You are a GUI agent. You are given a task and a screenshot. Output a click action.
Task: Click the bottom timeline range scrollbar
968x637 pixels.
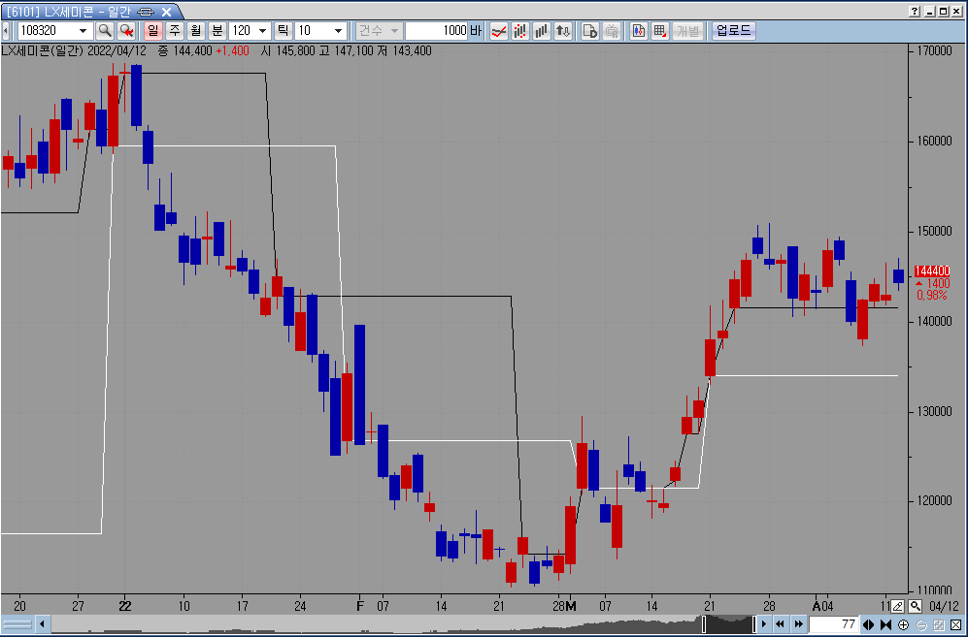pyautogui.click(x=388, y=624)
